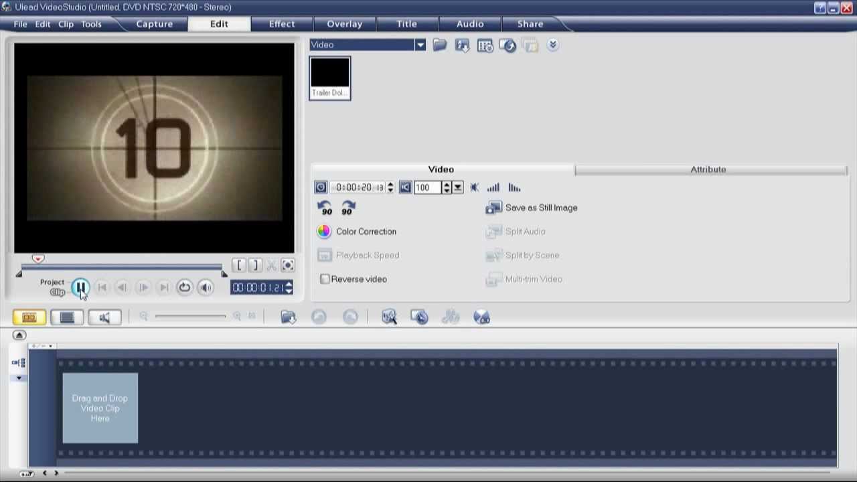This screenshot has width=857, height=482.
Task: Click the clip duration timecode field
Action: coord(358,187)
